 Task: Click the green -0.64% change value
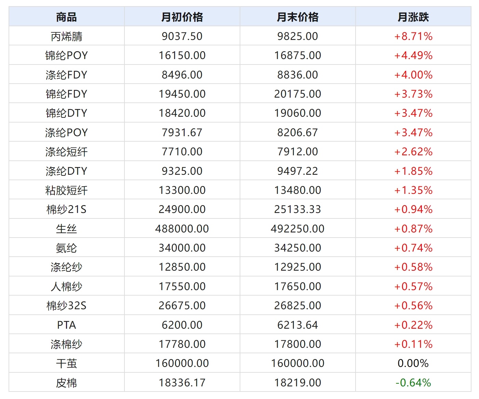[413, 383]
